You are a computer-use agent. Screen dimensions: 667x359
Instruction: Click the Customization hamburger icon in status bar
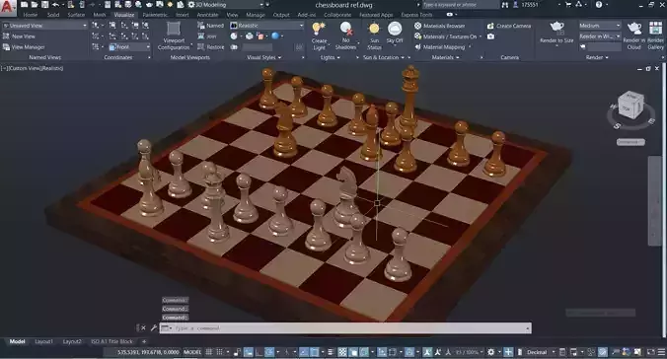661,352
